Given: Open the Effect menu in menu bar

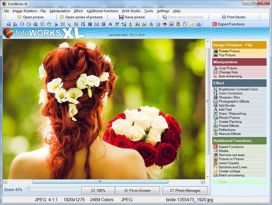Looking at the screenshot, I should pos(78,11).
